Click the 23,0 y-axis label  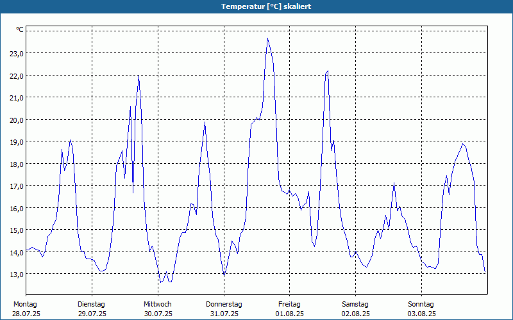[x=17, y=54]
